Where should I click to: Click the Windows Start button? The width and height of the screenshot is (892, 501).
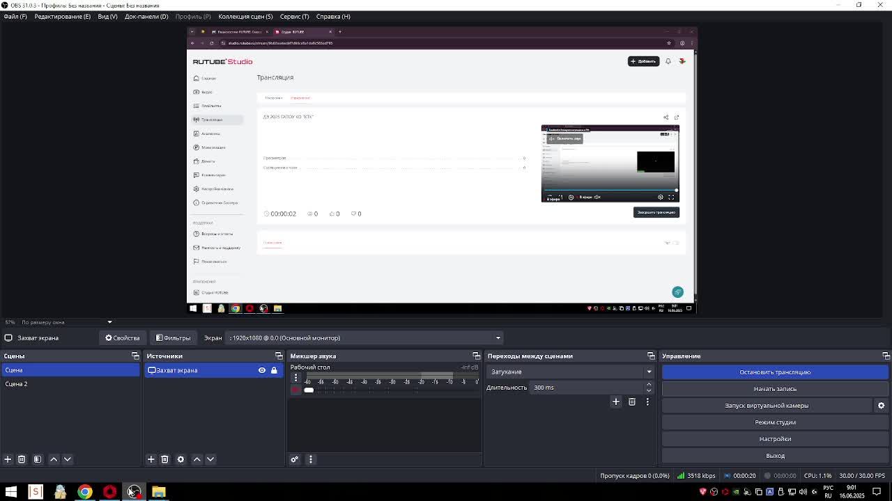pyautogui.click(x=10, y=492)
